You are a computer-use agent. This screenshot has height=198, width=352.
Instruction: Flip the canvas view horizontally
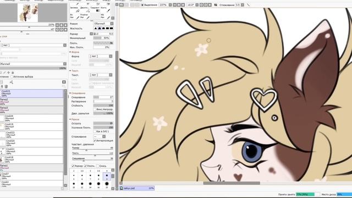click(x=216, y=5)
